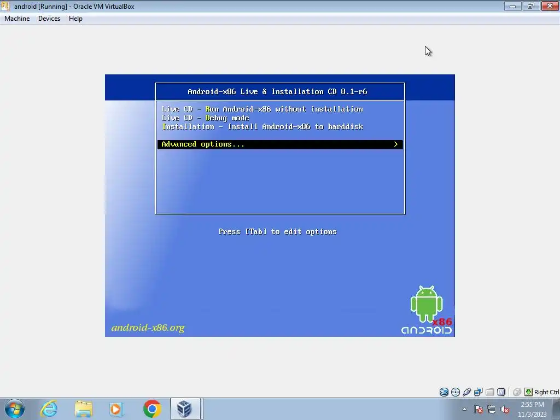Open Windows Explorer folder taskbar icon

pyautogui.click(x=83, y=409)
